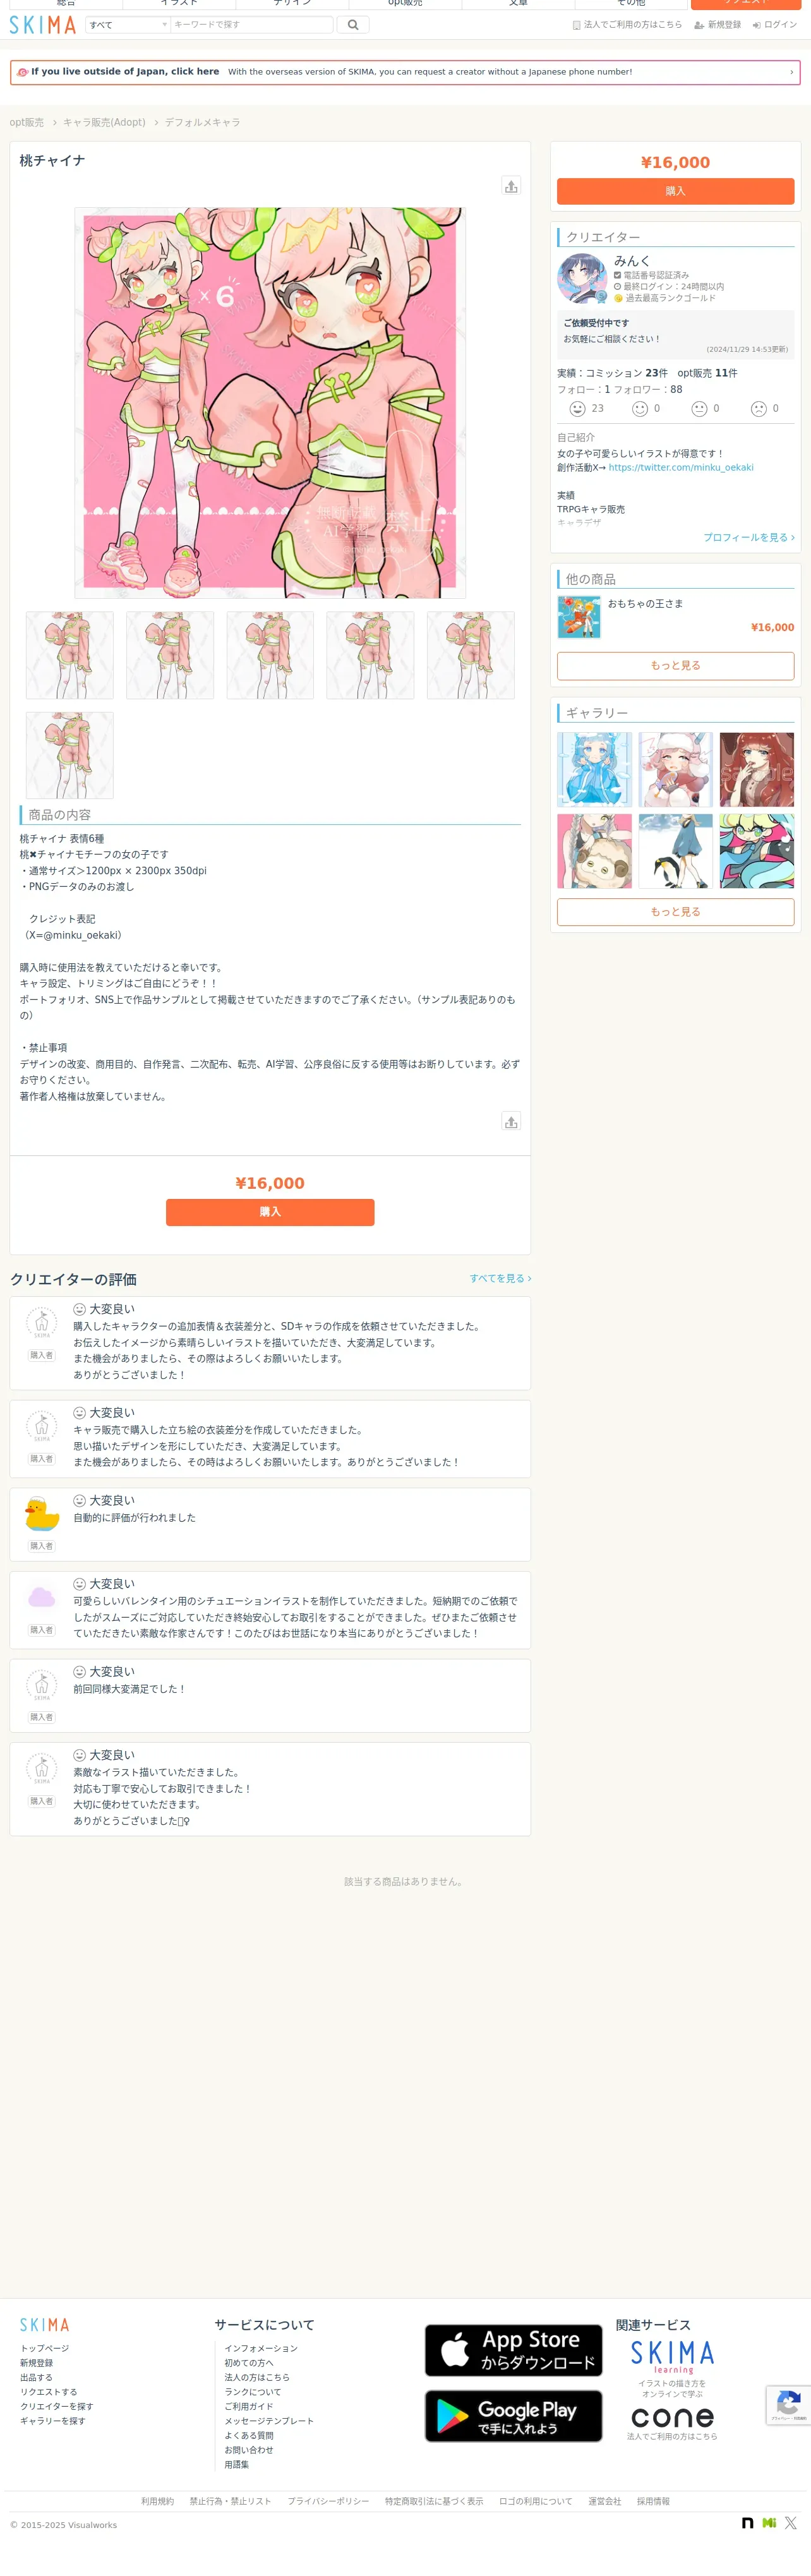The width and height of the screenshot is (811, 2576).
Task: Open the デフォルメキャラ breadcrumb
Action: point(202,123)
